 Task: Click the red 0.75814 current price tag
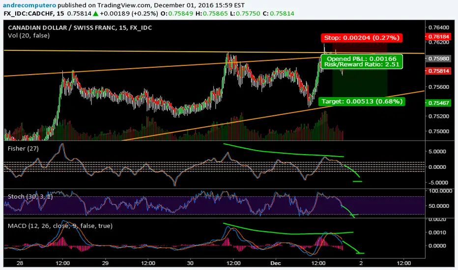pos(438,71)
